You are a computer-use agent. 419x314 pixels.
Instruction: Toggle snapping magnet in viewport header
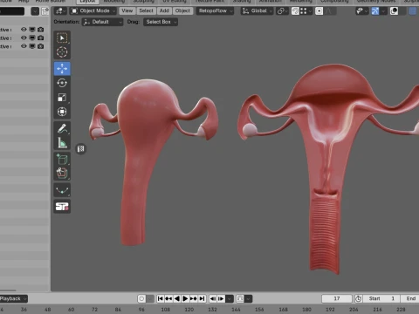point(296,11)
